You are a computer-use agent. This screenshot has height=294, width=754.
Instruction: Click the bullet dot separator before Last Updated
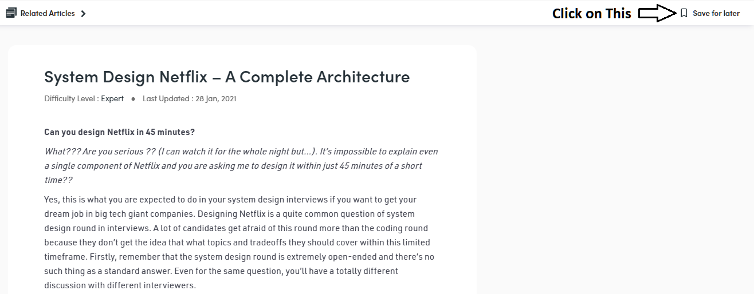pos(133,98)
